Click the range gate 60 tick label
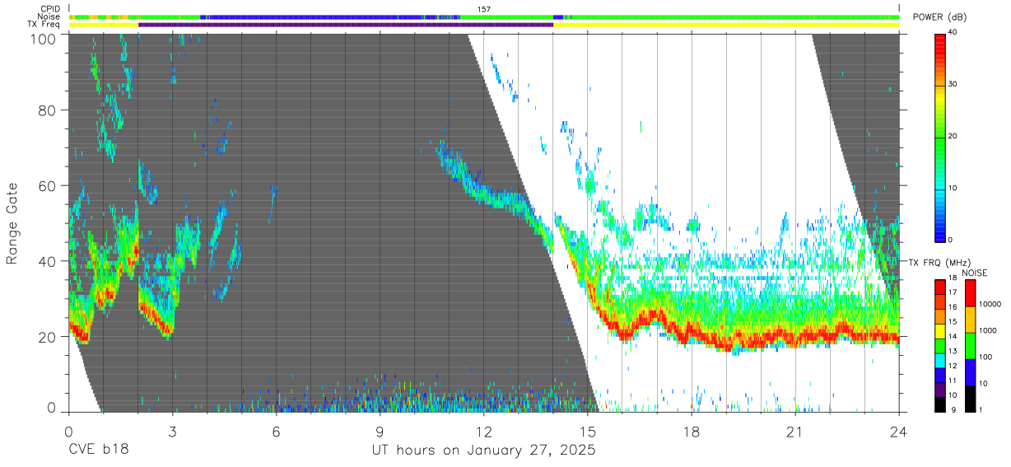1011x467 pixels. (47, 186)
